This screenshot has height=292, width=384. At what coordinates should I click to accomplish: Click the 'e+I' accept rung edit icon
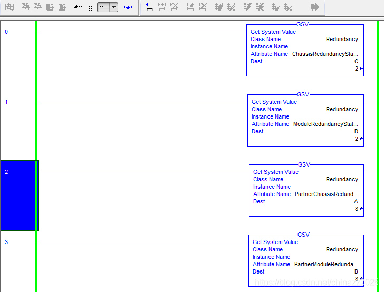tap(162, 7)
